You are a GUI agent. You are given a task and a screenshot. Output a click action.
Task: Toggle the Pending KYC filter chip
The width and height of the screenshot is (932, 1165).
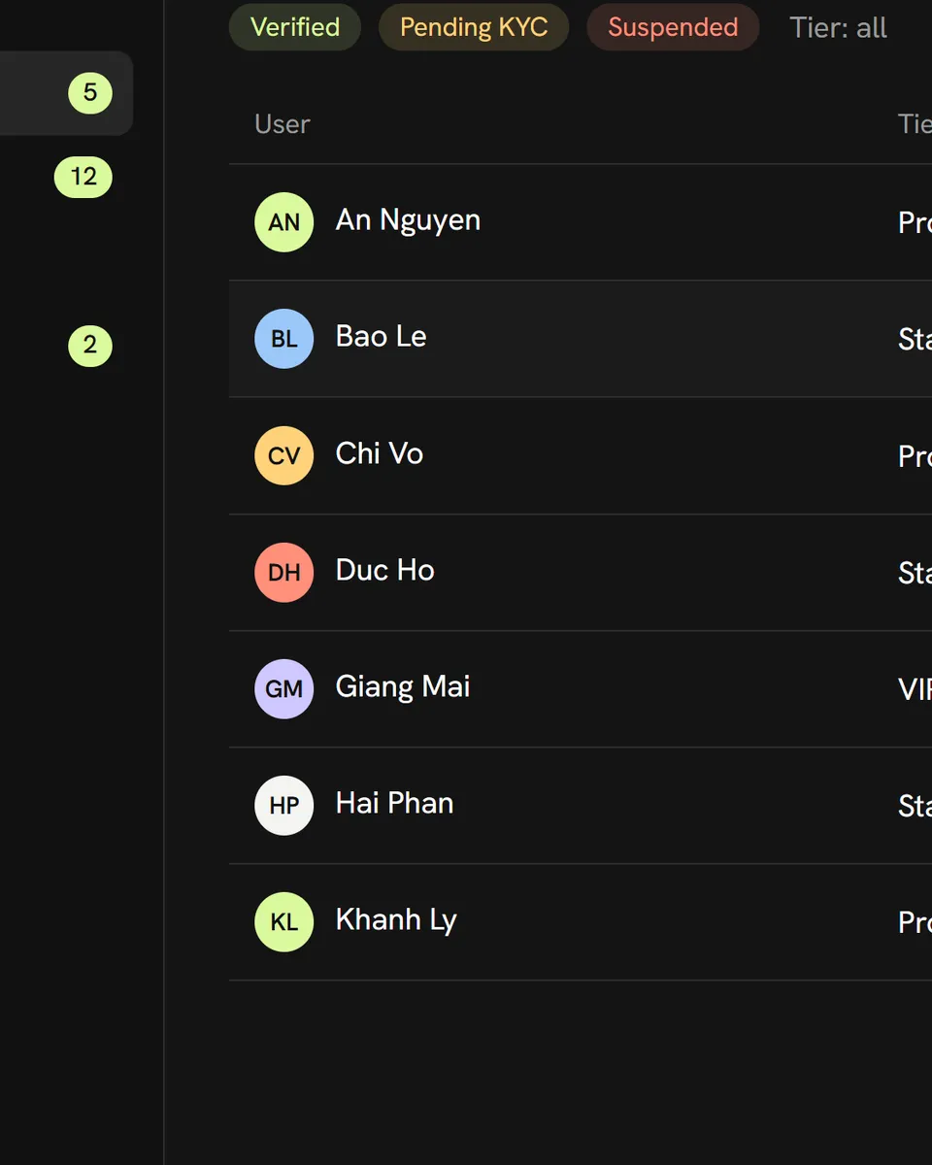[x=474, y=27]
